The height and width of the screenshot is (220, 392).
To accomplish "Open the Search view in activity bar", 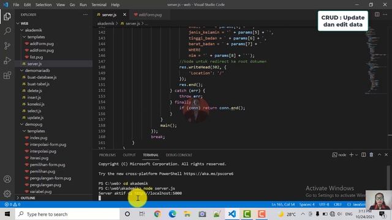I will pos(7,31).
